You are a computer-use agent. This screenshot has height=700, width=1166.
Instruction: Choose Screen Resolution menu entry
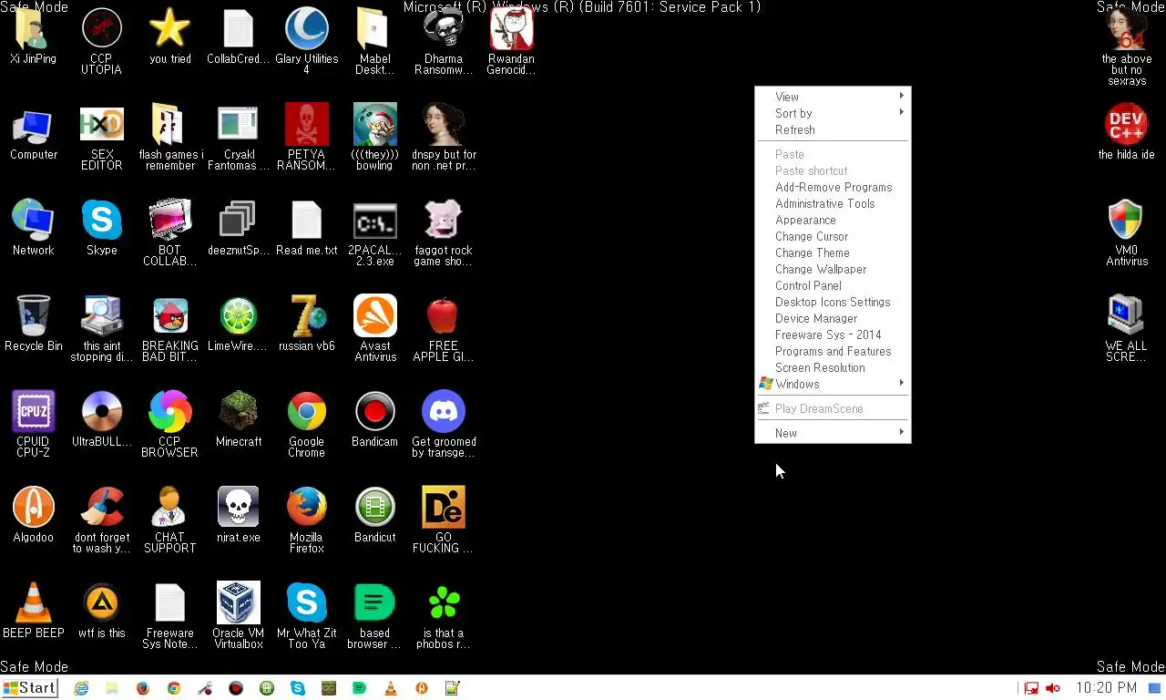pyautogui.click(x=833, y=367)
